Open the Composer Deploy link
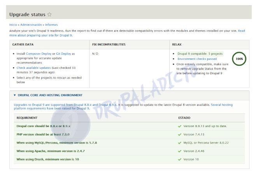 [x=39, y=54]
